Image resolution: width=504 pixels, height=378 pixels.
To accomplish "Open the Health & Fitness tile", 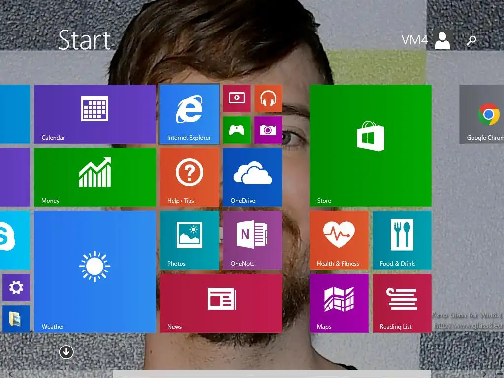I will tap(339, 240).
